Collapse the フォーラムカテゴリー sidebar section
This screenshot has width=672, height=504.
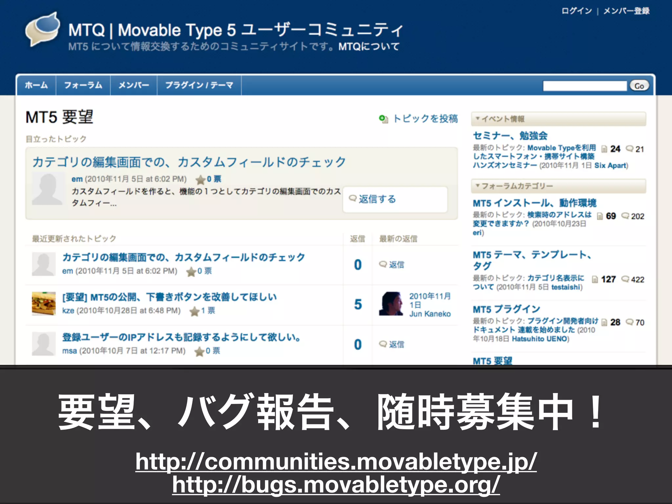click(558, 186)
